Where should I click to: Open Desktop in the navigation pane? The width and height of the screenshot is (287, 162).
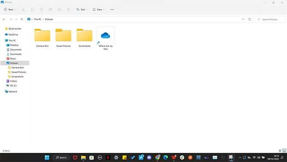click(x=12, y=45)
